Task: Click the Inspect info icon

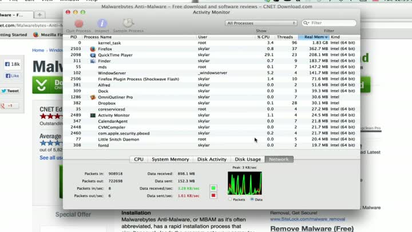Action: [x=102, y=23]
